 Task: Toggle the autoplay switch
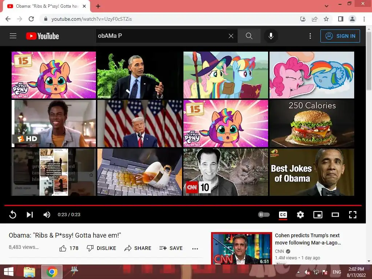point(264,215)
